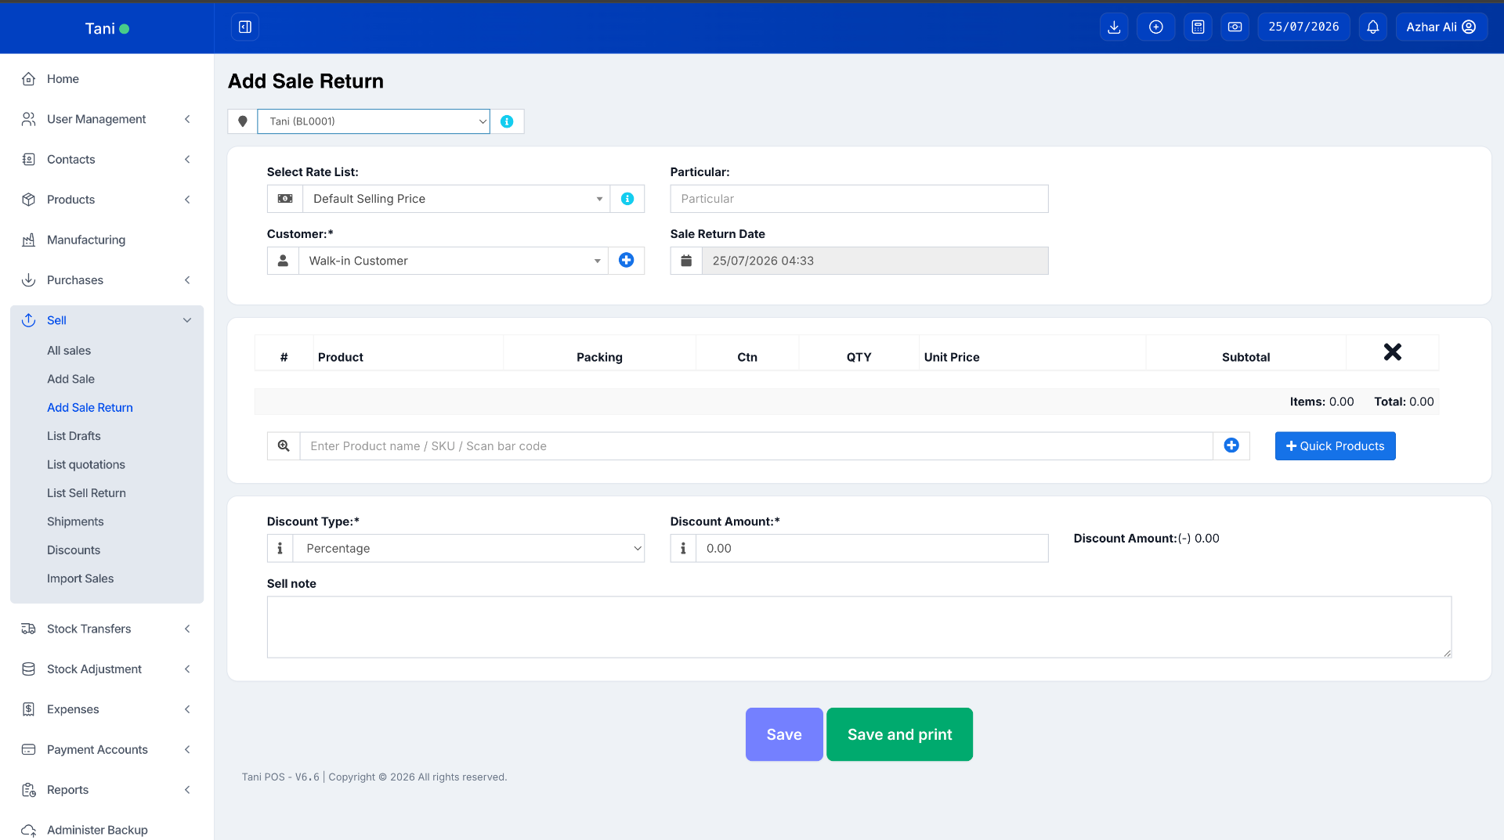Add new product with plus icon

(1231, 446)
